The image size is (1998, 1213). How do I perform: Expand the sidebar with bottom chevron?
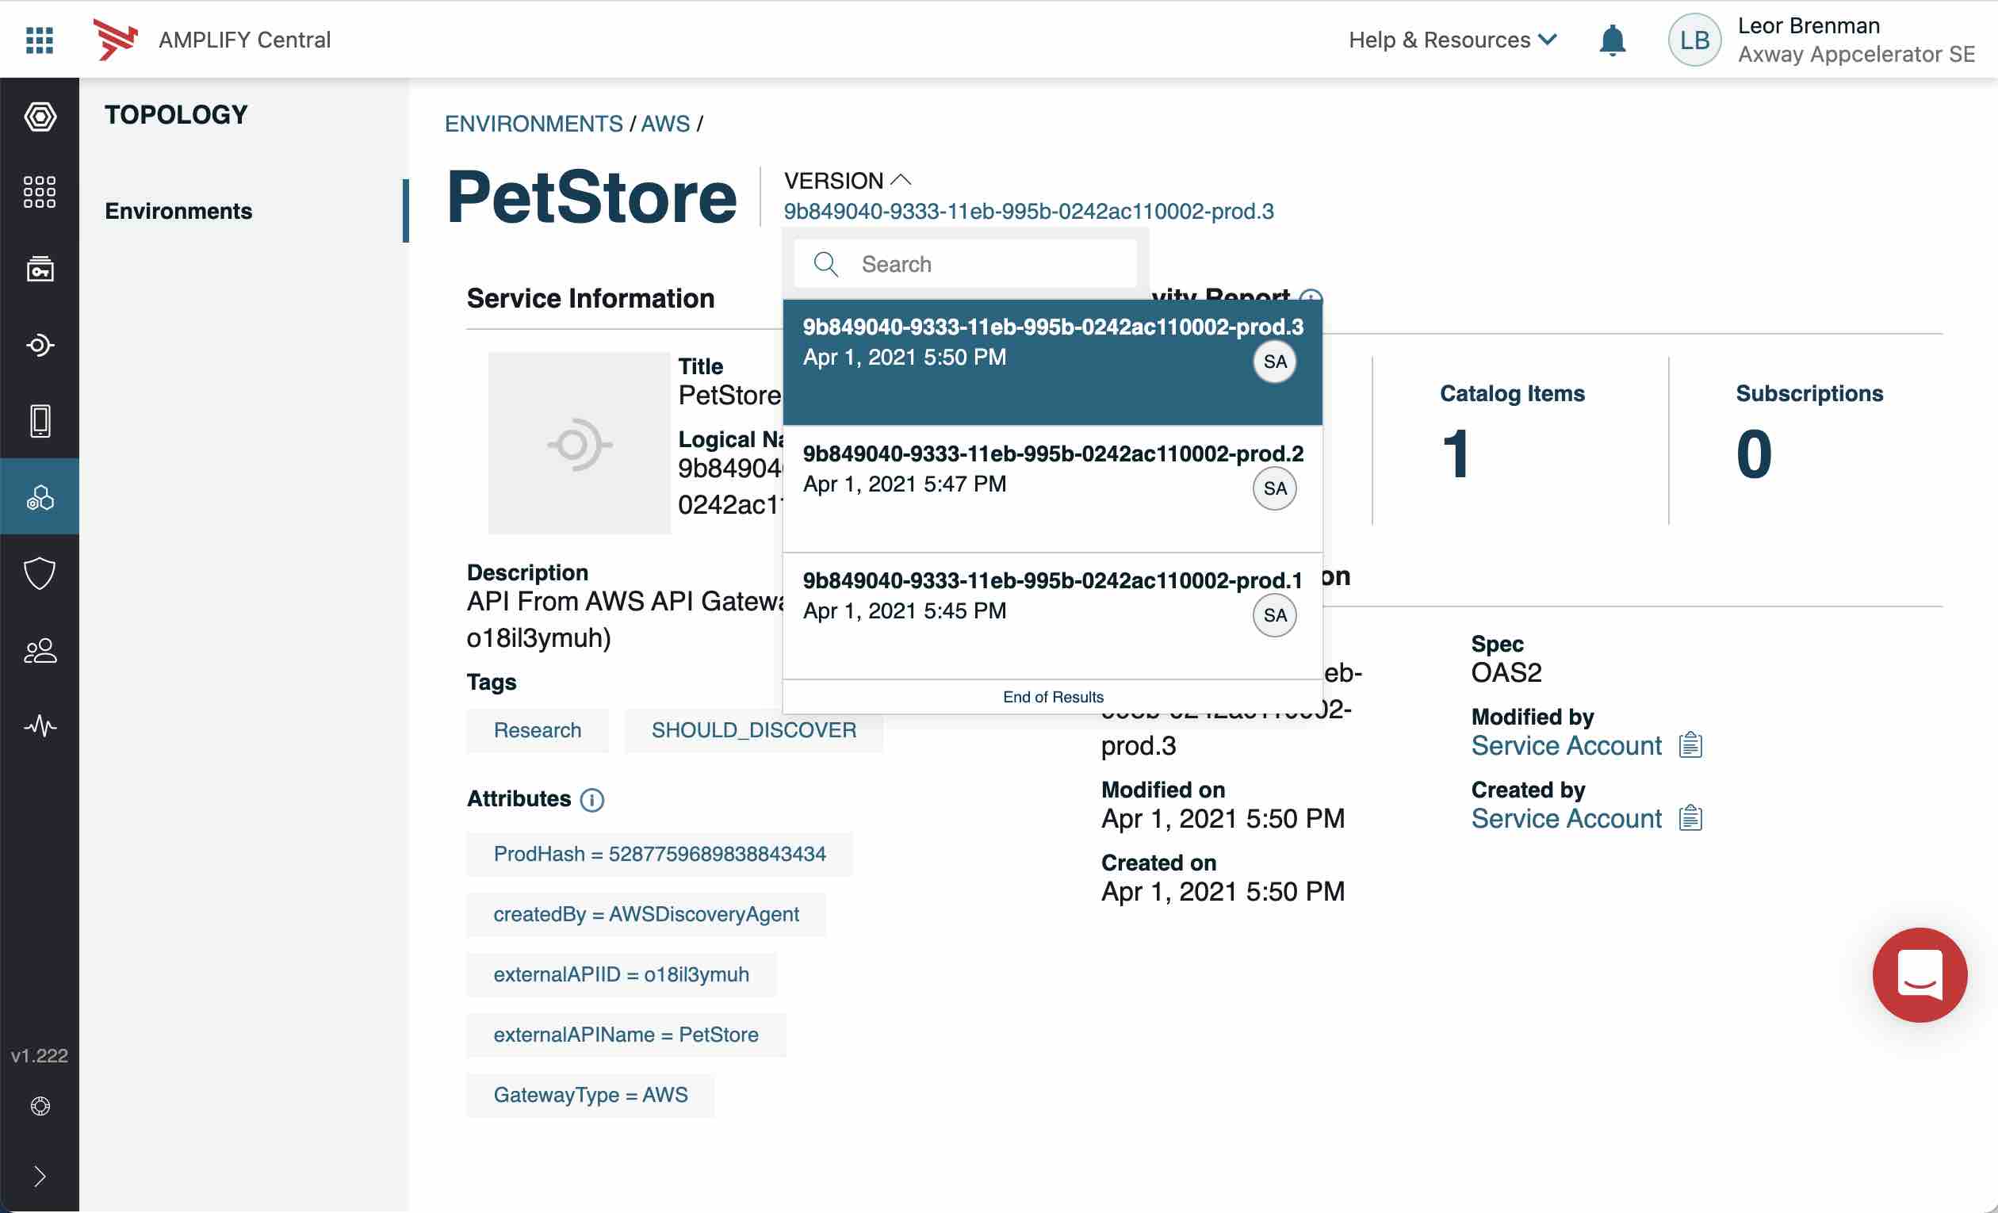(x=40, y=1176)
